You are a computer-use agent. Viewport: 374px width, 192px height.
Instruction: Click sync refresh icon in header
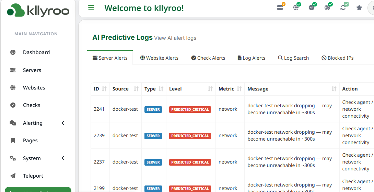pyautogui.click(x=343, y=8)
